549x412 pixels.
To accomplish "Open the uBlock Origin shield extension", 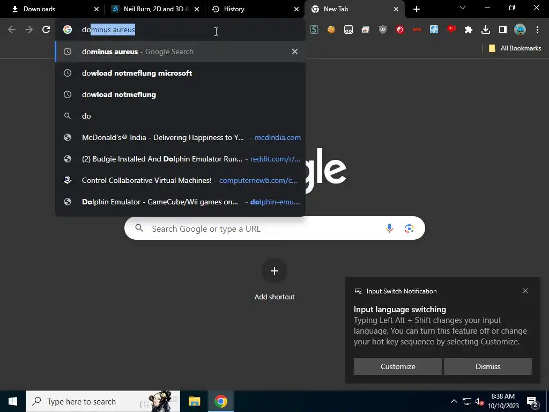I will (383, 30).
